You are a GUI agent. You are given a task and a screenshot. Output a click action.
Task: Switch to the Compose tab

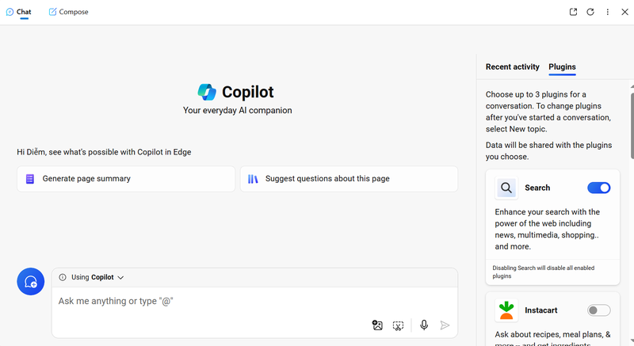68,12
